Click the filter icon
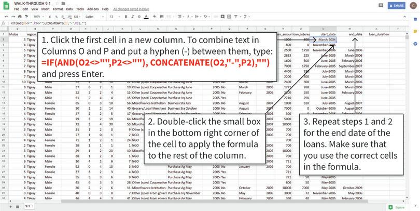420x211 pixels. tap(236, 17)
